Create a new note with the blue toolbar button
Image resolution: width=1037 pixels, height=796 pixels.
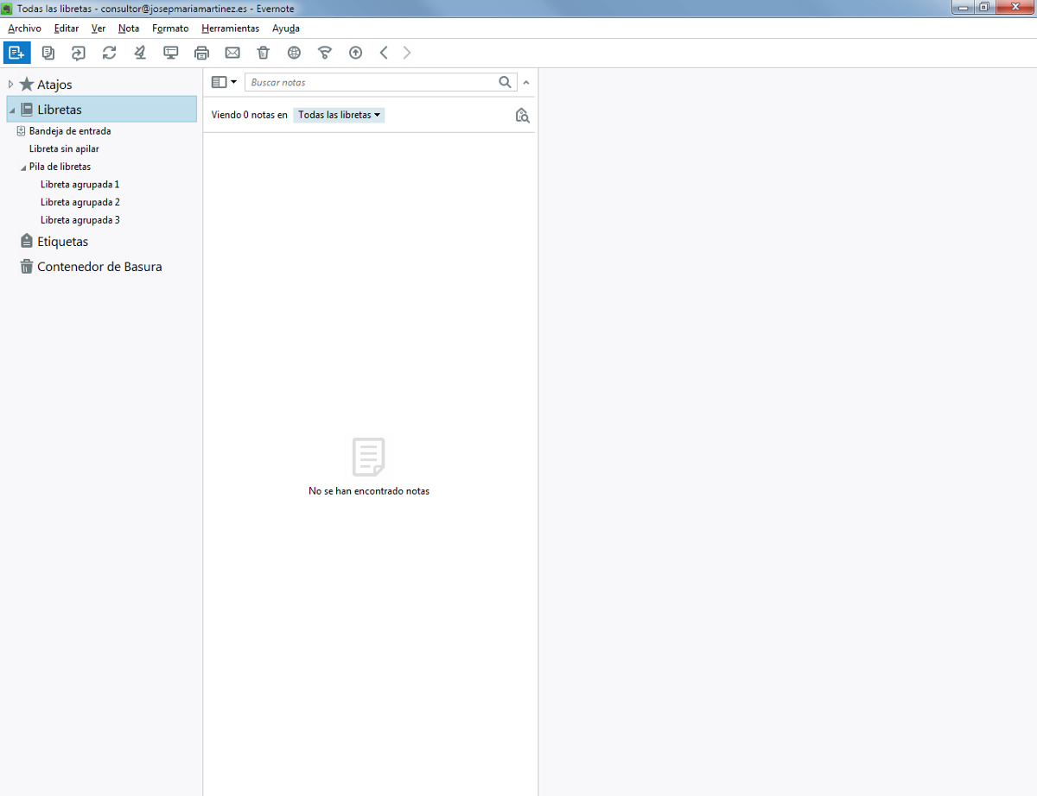coord(16,53)
